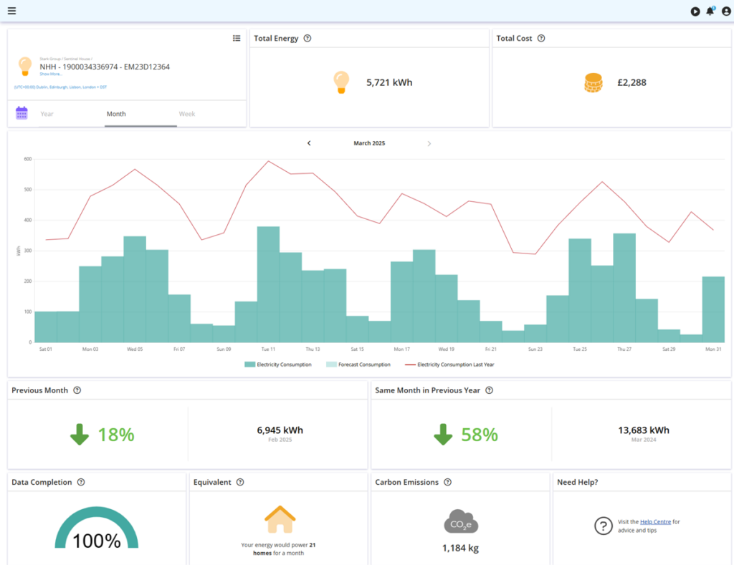The height and width of the screenshot is (565, 734).
Task: Click the Tue 11 consumption bar
Action: coord(268,286)
